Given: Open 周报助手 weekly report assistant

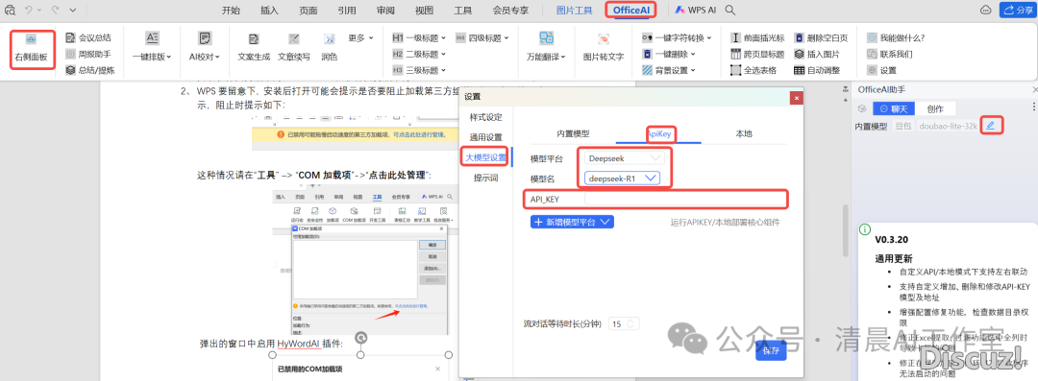Looking at the screenshot, I should (x=88, y=54).
